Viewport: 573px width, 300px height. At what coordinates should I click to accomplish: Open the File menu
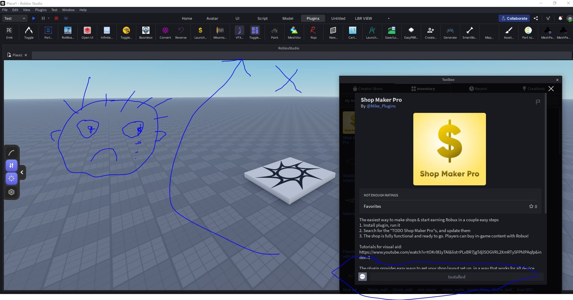(5, 10)
